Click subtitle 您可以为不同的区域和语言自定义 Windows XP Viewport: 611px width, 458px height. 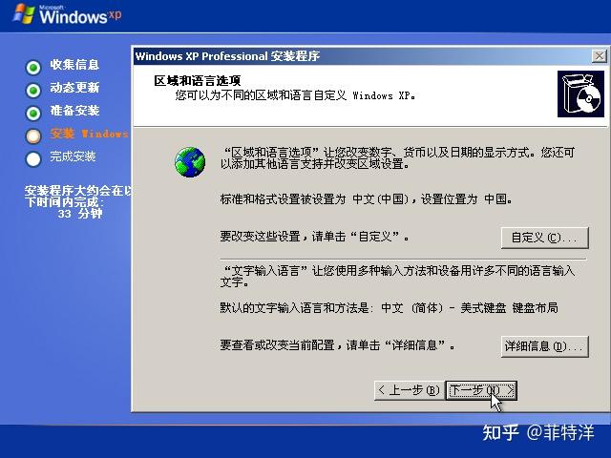295,95
